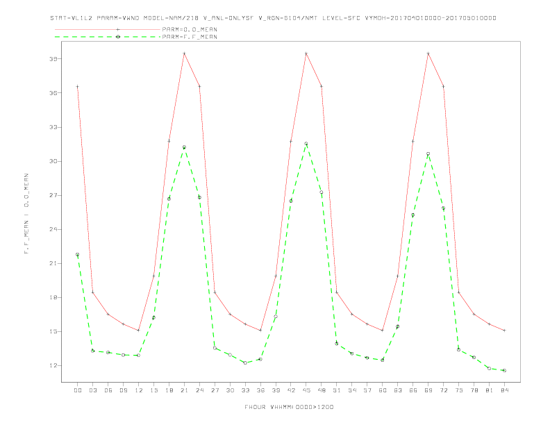Click the x-axis forecast hour label 69

click(x=428, y=390)
